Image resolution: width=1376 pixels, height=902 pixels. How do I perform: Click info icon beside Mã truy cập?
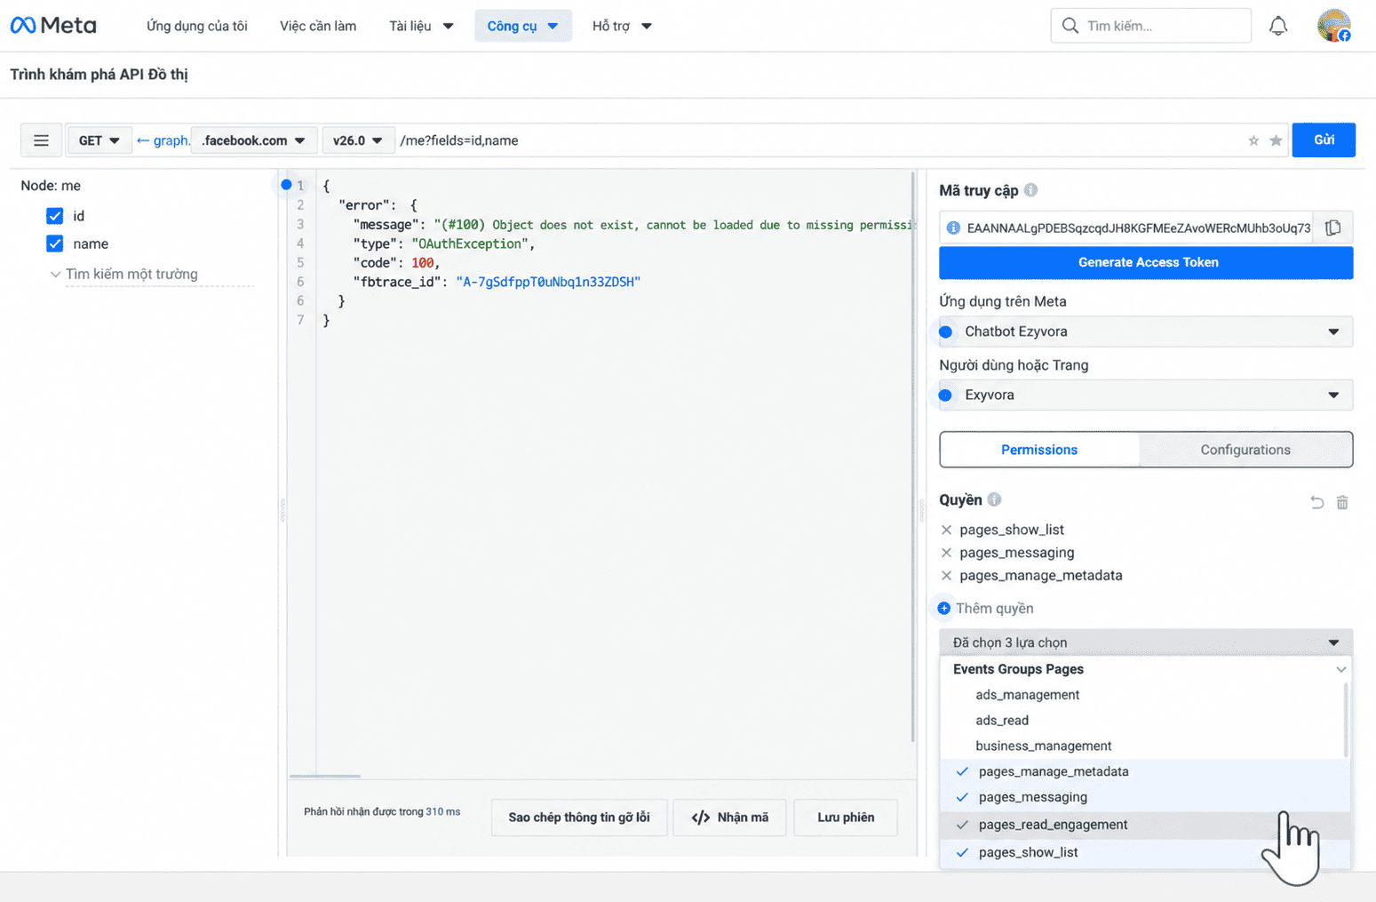pos(1030,190)
